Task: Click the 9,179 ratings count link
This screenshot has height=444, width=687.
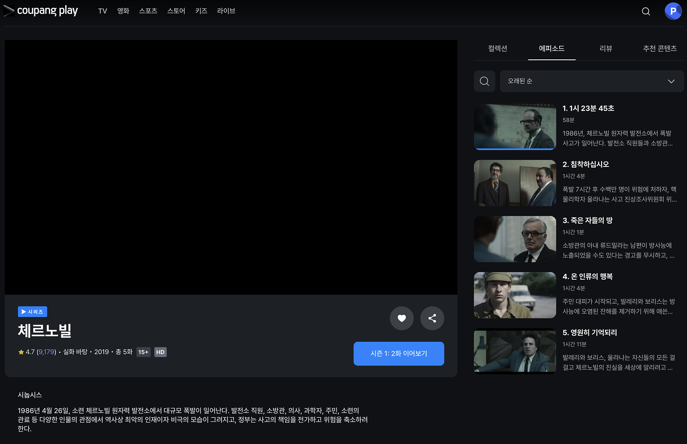Action: tap(47, 352)
